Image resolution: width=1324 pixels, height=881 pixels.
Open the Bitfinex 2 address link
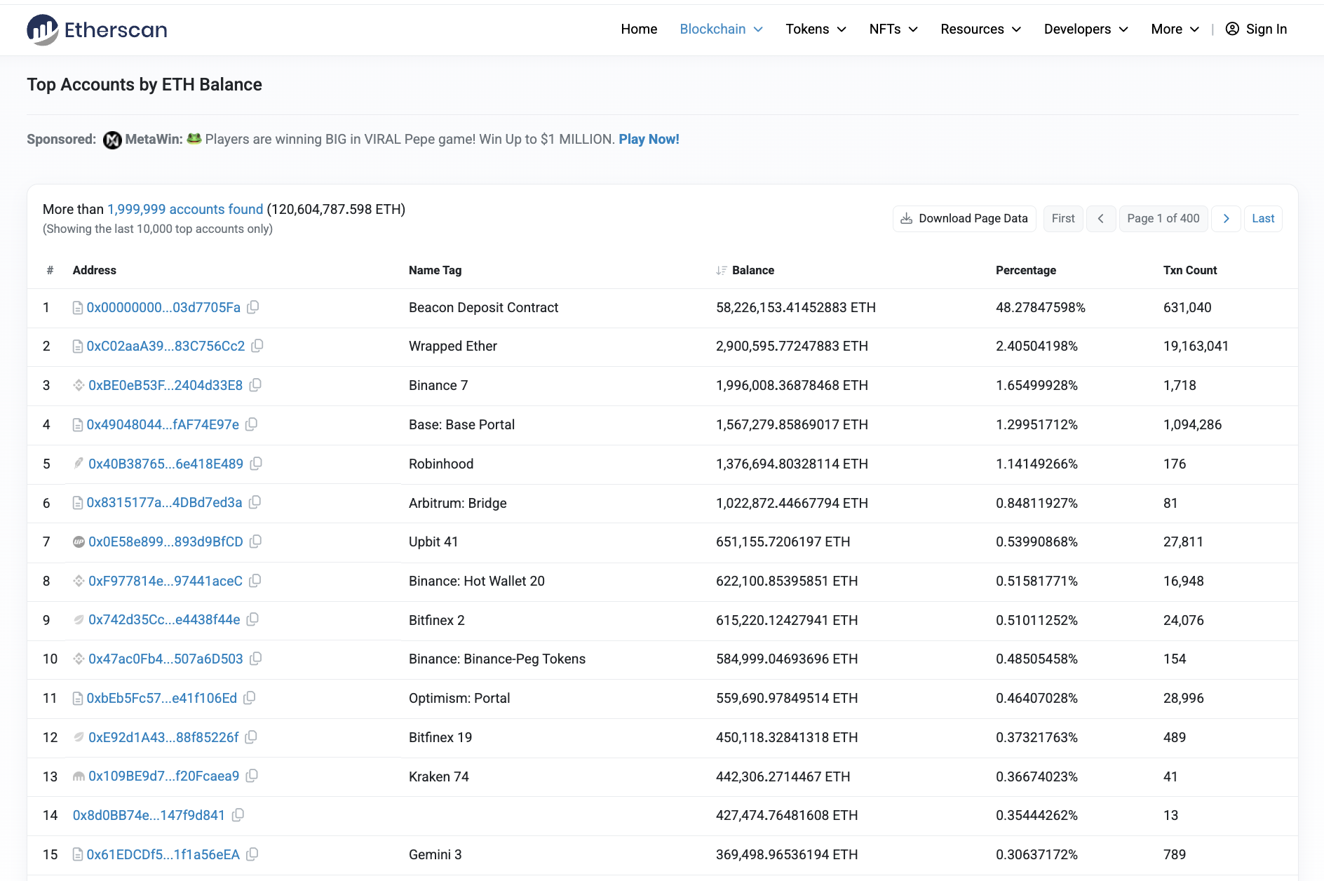164,620
